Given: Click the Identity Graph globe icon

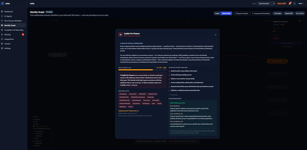Looking at the screenshot, I should 2,25.
